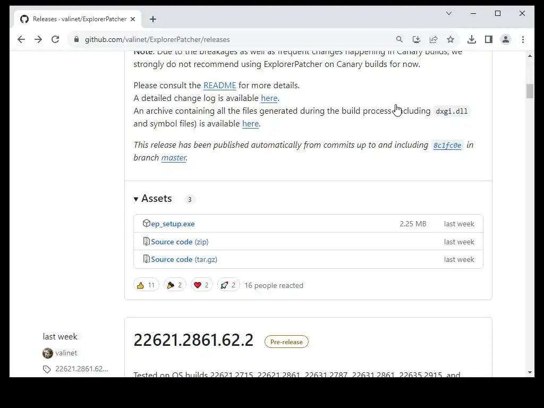Close the Releases · valinet/ExplorerPatcher tab
This screenshot has height=408, width=544.
[132, 20]
